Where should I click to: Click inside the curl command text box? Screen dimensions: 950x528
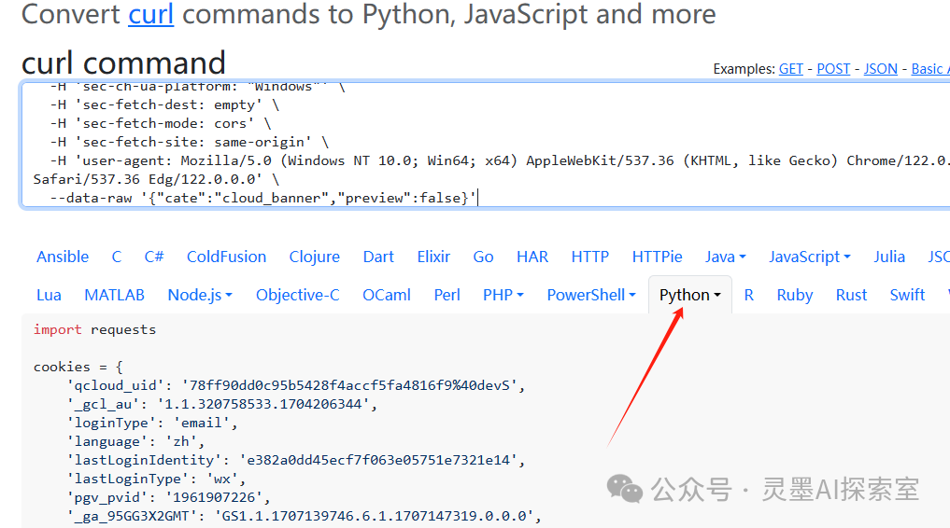[467, 140]
